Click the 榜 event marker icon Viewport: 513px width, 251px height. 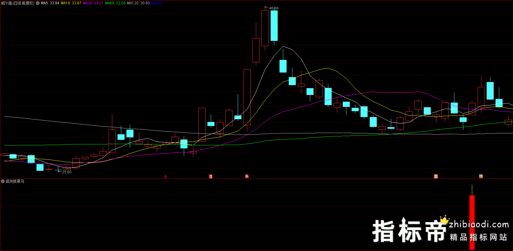click(x=481, y=176)
